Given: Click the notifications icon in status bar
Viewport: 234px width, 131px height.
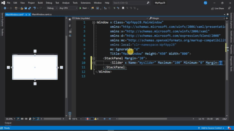Looking at the screenshot, I should pos(229,128).
